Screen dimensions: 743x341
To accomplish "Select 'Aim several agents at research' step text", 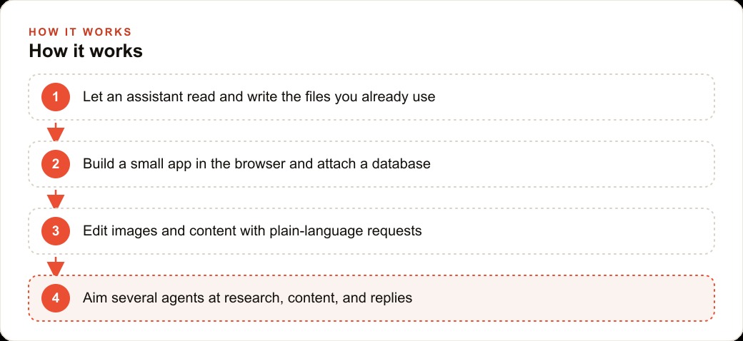I will point(247,298).
